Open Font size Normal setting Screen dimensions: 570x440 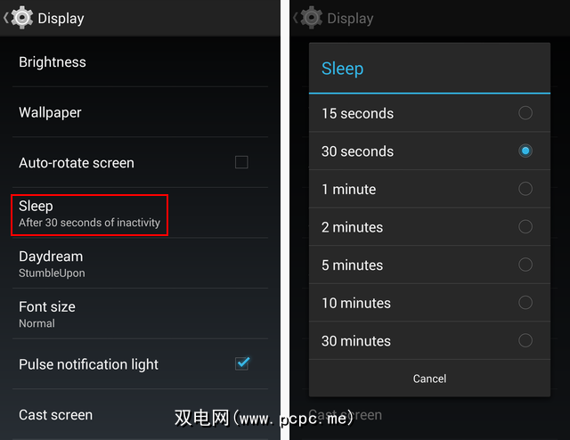point(141,314)
